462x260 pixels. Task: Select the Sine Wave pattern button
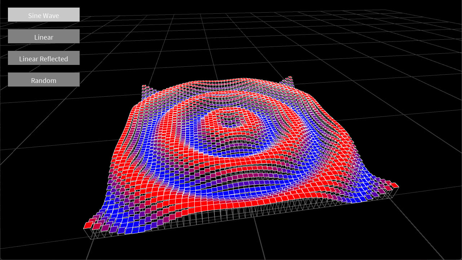coord(44,15)
